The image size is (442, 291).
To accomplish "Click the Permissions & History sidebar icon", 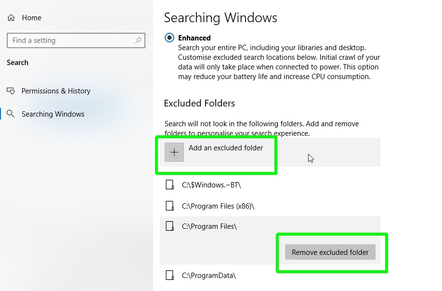I will (11, 91).
